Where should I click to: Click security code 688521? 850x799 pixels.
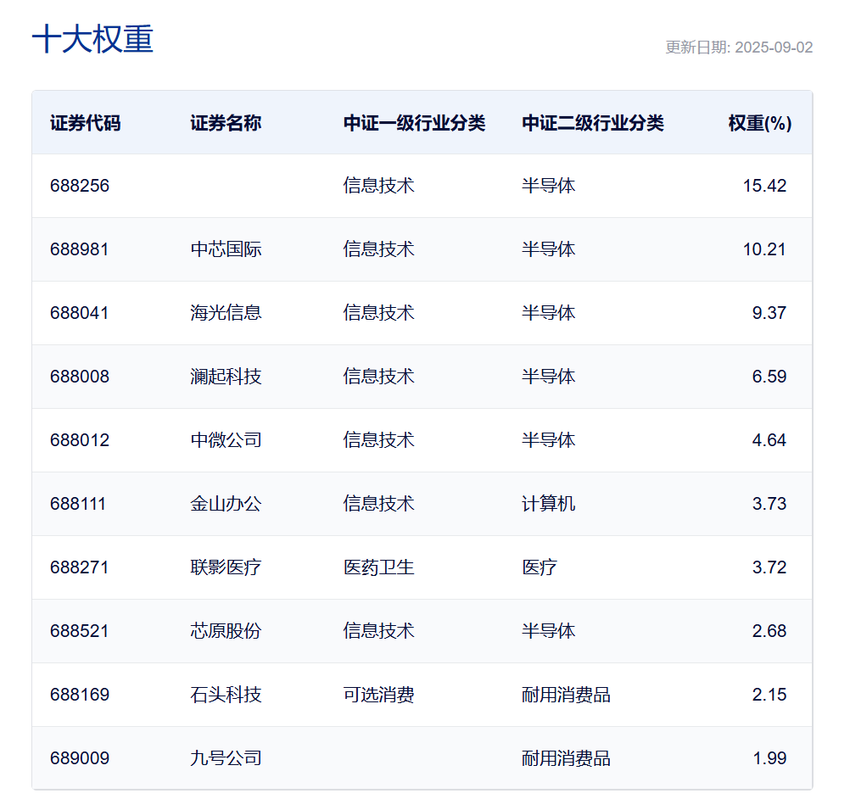[80, 631]
